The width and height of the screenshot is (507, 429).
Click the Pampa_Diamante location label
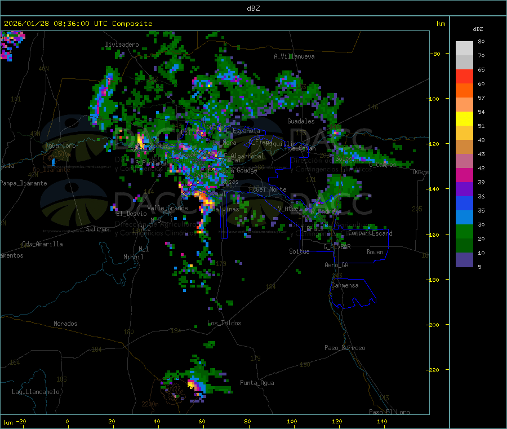(x=24, y=183)
